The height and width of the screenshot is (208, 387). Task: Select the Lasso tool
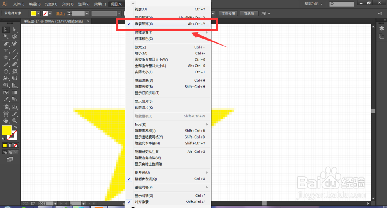15,37
